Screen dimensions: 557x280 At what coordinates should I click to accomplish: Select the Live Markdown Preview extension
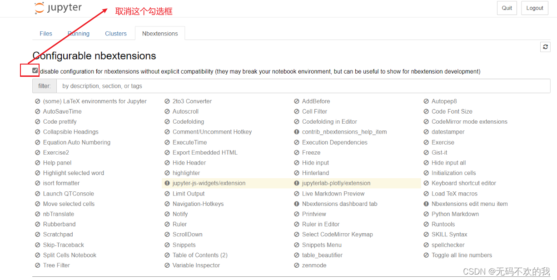point(333,194)
